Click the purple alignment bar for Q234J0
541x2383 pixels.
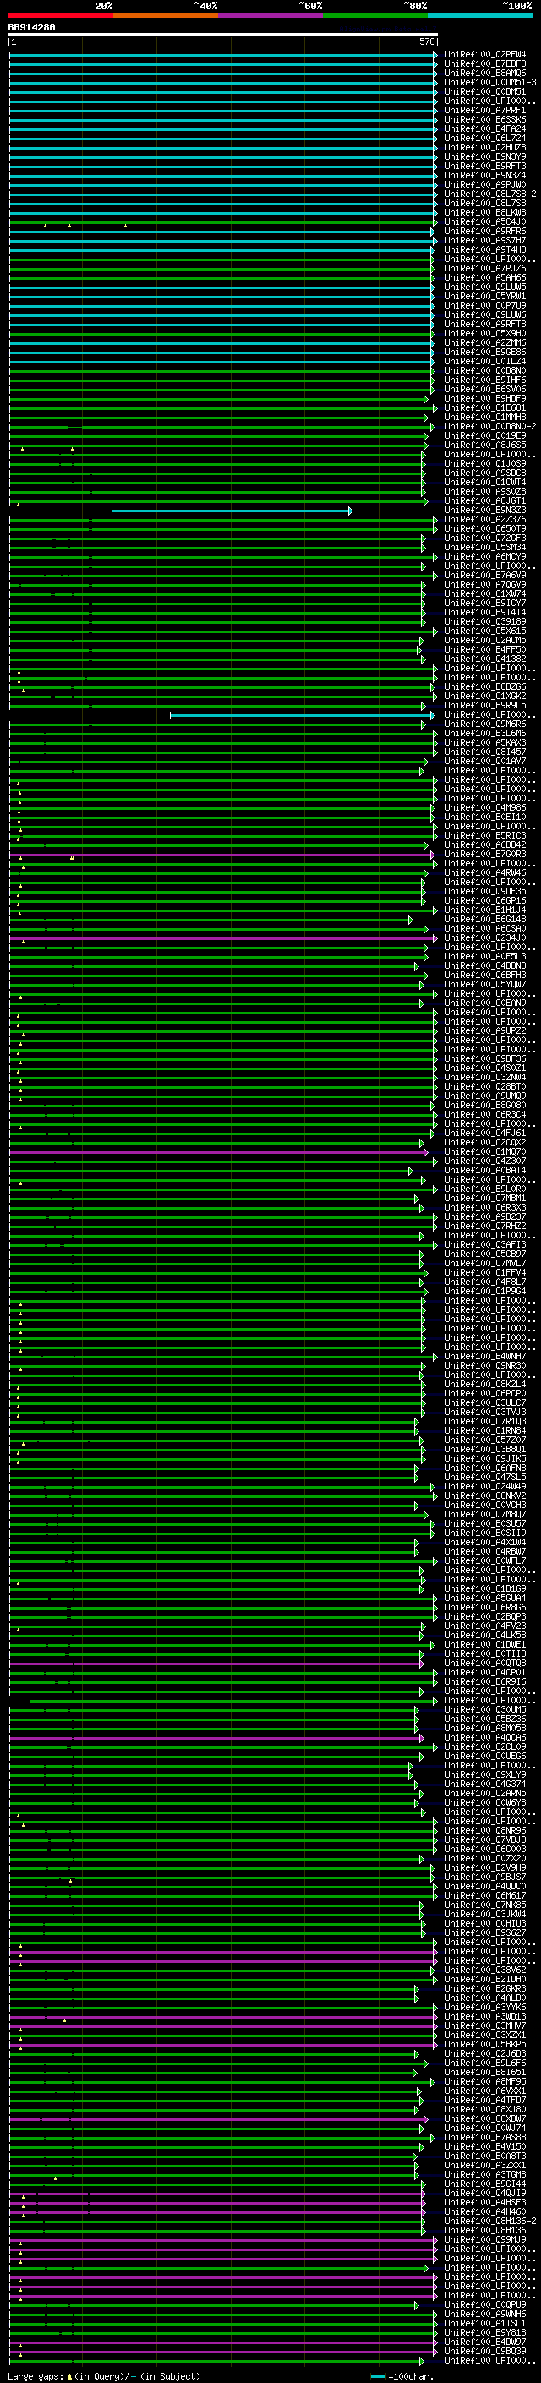tap(223, 938)
